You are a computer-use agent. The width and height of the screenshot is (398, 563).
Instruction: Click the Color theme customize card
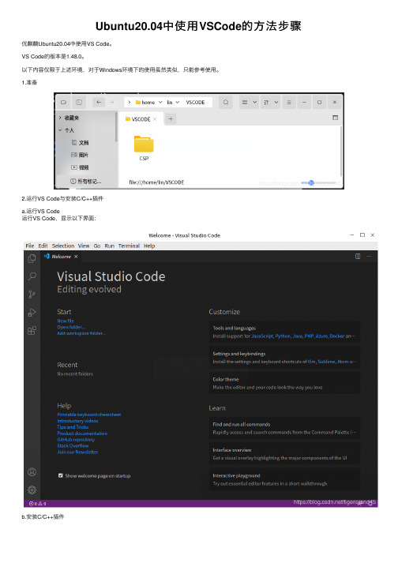tap(284, 383)
